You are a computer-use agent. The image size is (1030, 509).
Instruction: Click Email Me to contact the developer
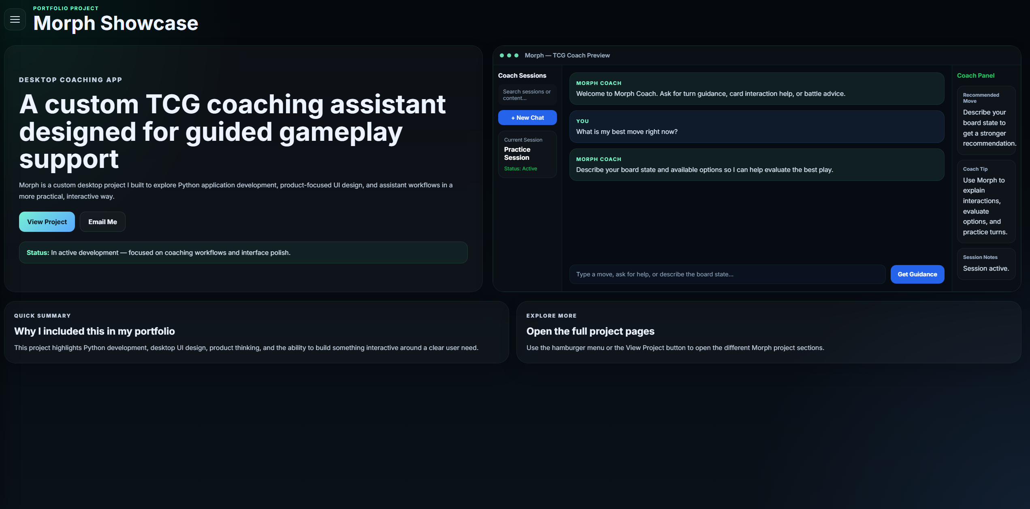pyautogui.click(x=102, y=221)
